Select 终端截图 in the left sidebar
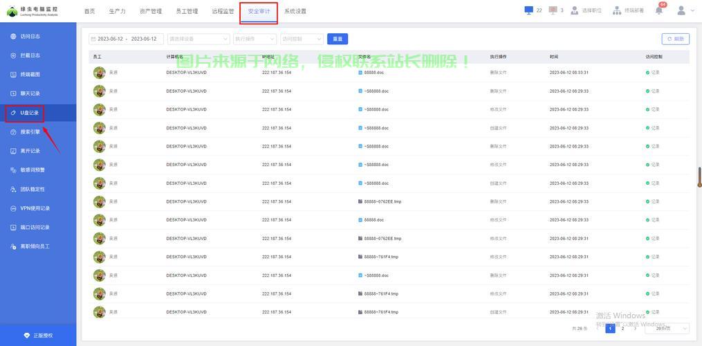Viewport: 702px width, 346px height. tap(30, 74)
